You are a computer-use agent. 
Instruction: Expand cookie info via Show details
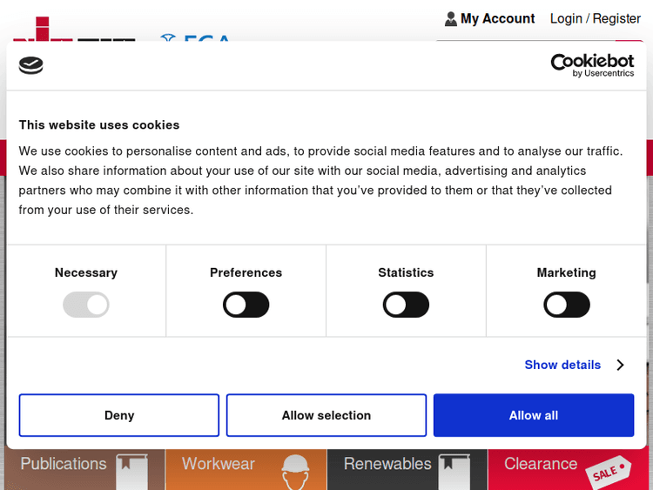562,365
